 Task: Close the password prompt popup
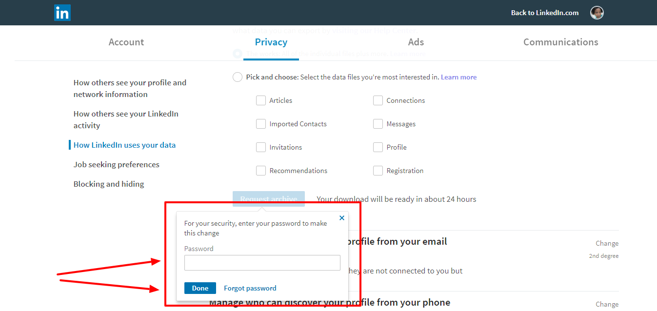tap(342, 218)
